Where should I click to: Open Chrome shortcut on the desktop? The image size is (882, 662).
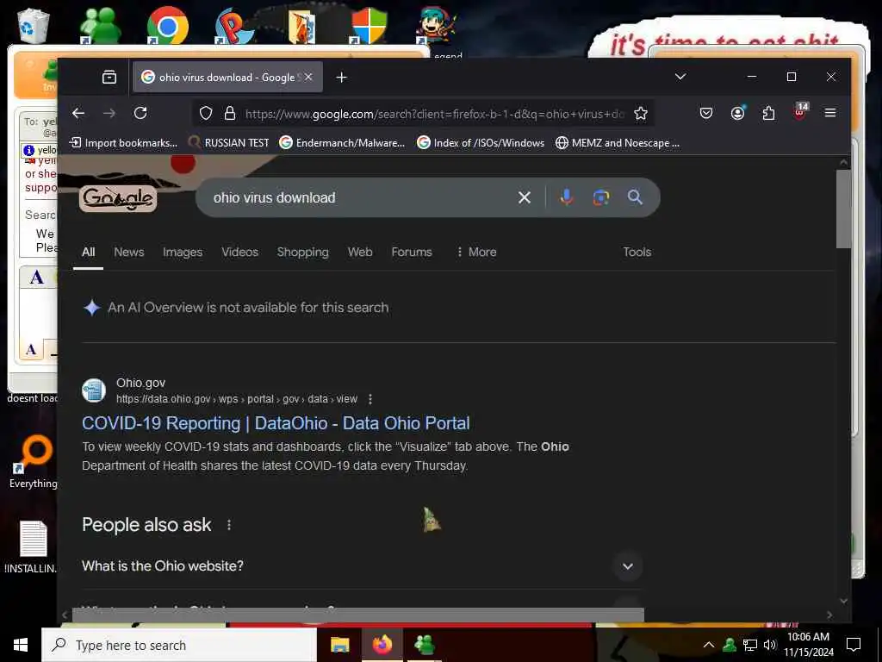pos(167,25)
